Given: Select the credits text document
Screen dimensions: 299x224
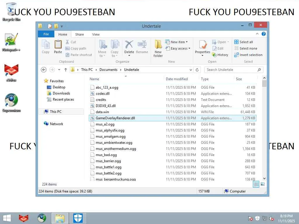Looking at the screenshot, I should tap(172, 100).
